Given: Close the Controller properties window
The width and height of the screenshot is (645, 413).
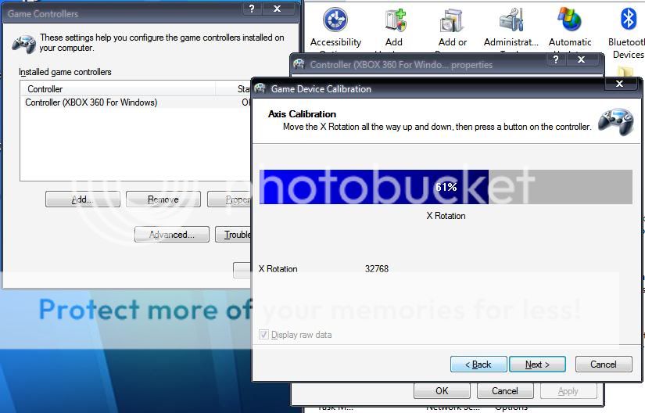Looking at the screenshot, I should tap(581, 59).
